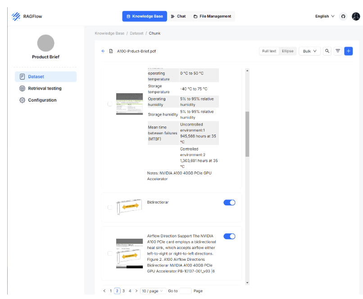Click the 'Storage humidity' table cell
363x299 pixels.
(163, 114)
